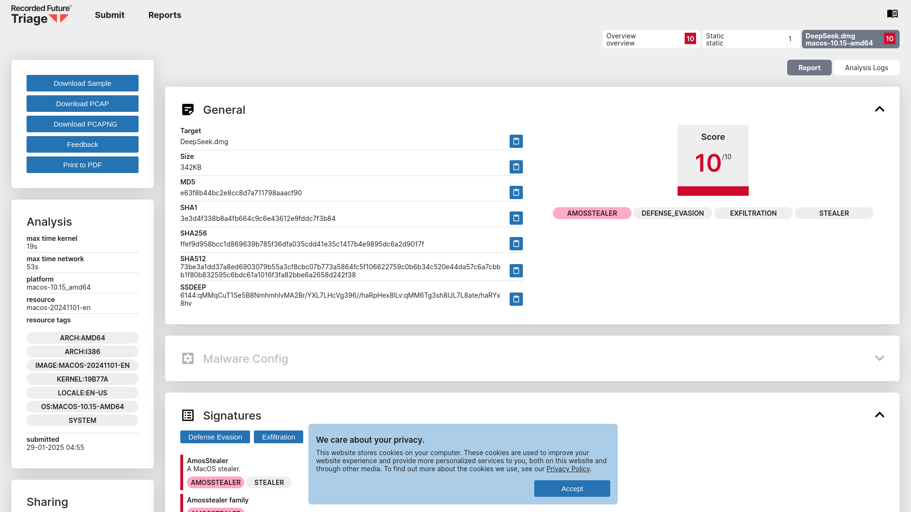The height and width of the screenshot is (512, 911).
Task: Click Download Sample button
Action: point(83,83)
